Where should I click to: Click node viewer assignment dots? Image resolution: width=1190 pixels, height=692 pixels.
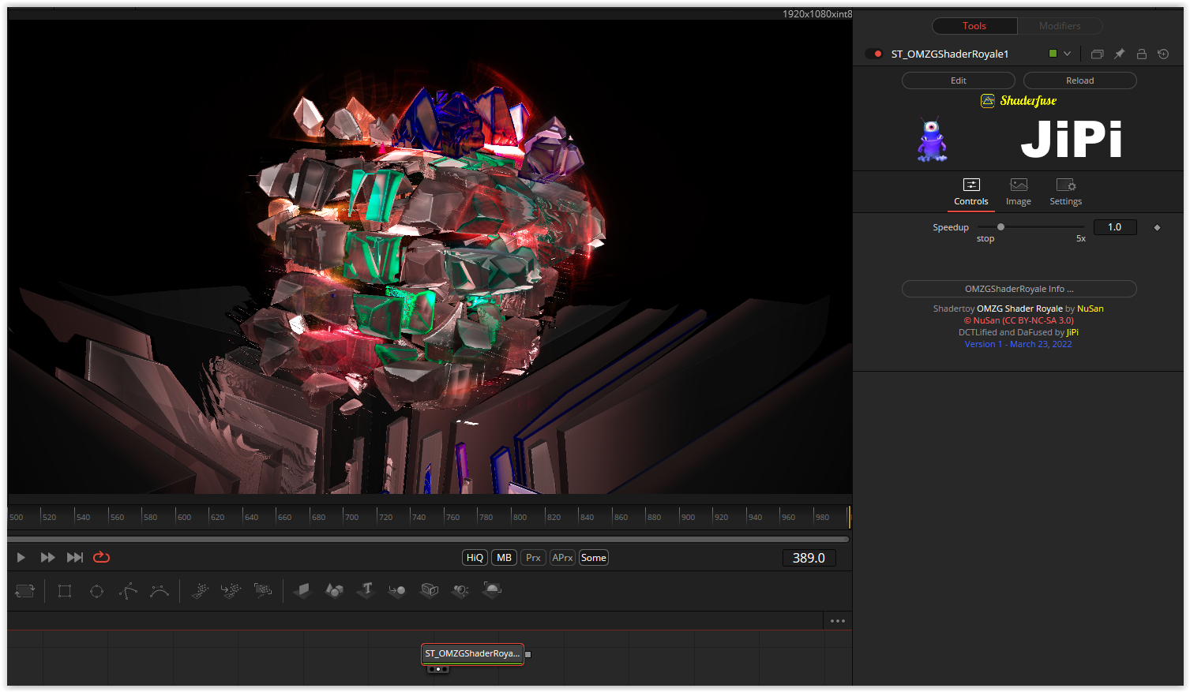(x=438, y=669)
